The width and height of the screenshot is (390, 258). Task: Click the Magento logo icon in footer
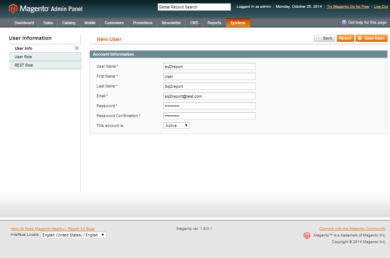pyautogui.click(x=307, y=235)
